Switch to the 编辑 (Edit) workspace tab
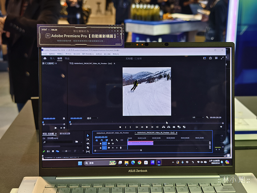Image resolution: width=257 pixels, height=193 pixels. [60, 58]
